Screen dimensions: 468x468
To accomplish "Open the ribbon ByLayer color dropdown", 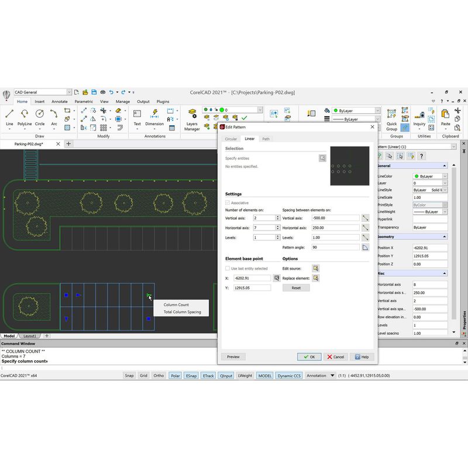I will [377, 111].
